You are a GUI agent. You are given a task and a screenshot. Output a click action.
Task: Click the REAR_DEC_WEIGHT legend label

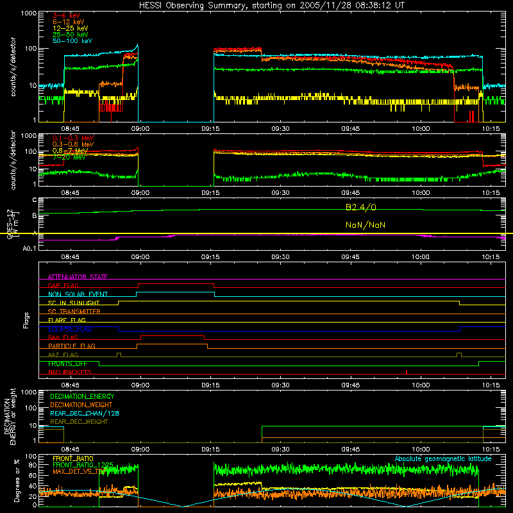click(x=79, y=422)
